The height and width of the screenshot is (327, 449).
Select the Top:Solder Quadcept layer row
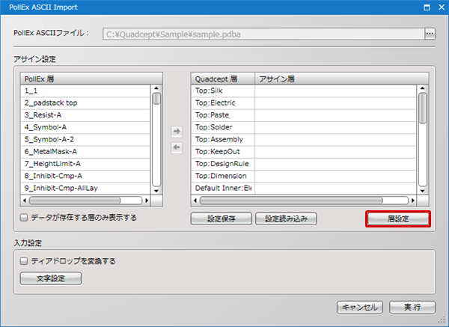(x=304, y=127)
